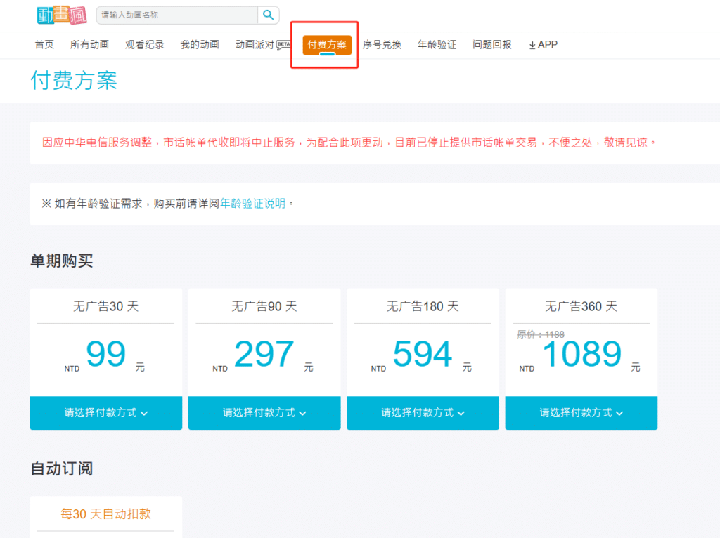
Task: Expand payment method dropdown for 30-day plan
Action: pyautogui.click(x=106, y=413)
